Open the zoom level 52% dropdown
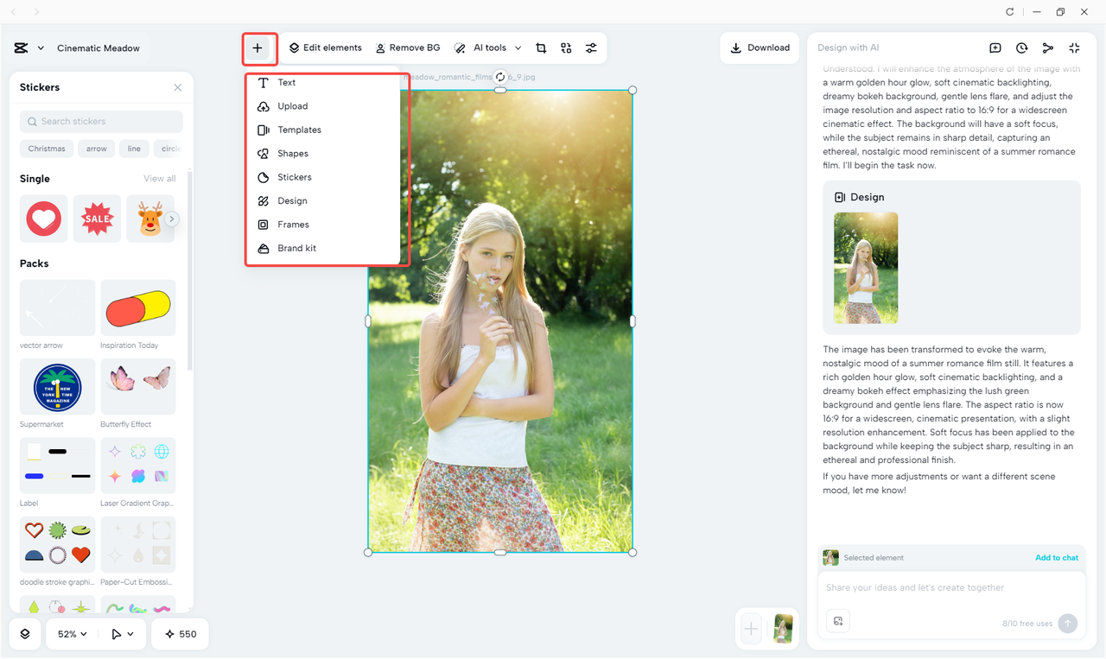The image size is (1106, 659). (x=71, y=634)
